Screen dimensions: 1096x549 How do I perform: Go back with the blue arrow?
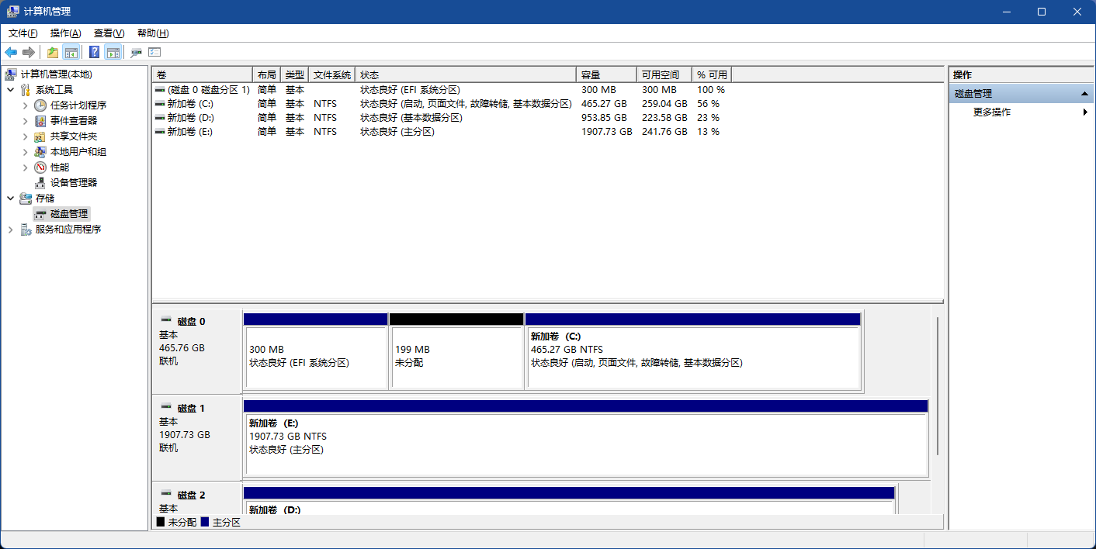(x=11, y=52)
